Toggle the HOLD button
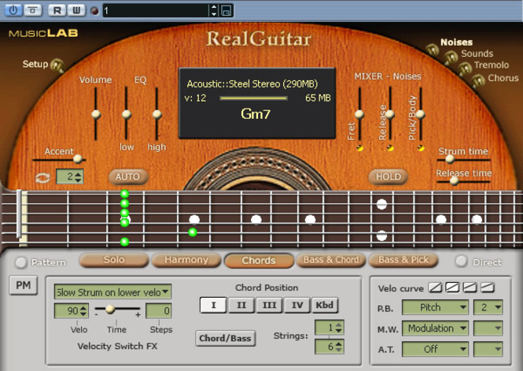Viewport: 523px width, 371px height. pos(389,176)
